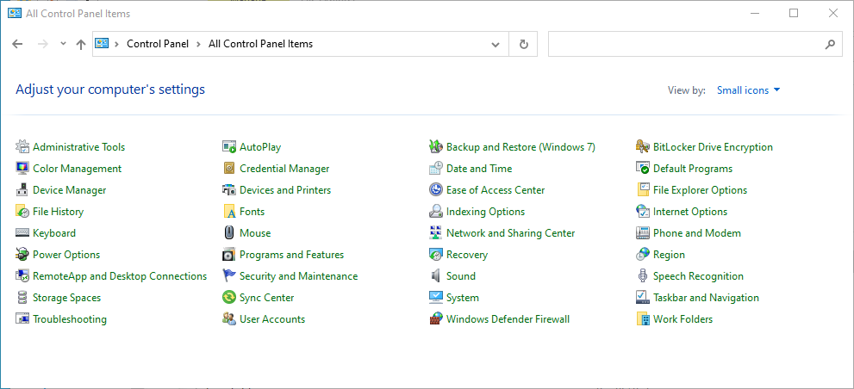
Task: Click the BitLocker Drive Encryption icon
Action: tap(643, 147)
